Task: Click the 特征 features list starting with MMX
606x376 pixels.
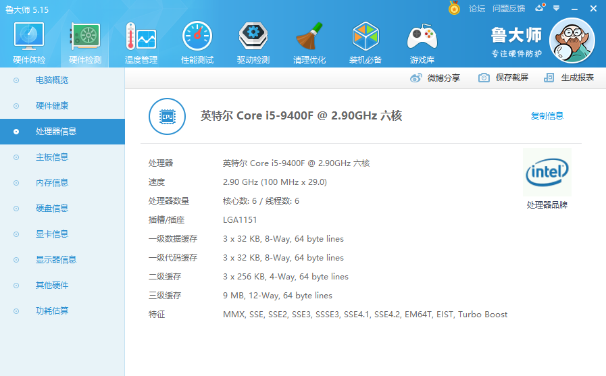Action: click(365, 315)
